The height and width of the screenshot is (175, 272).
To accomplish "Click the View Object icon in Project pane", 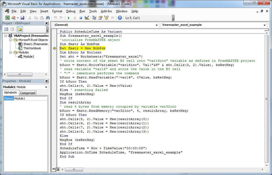I will tap(12, 29).
